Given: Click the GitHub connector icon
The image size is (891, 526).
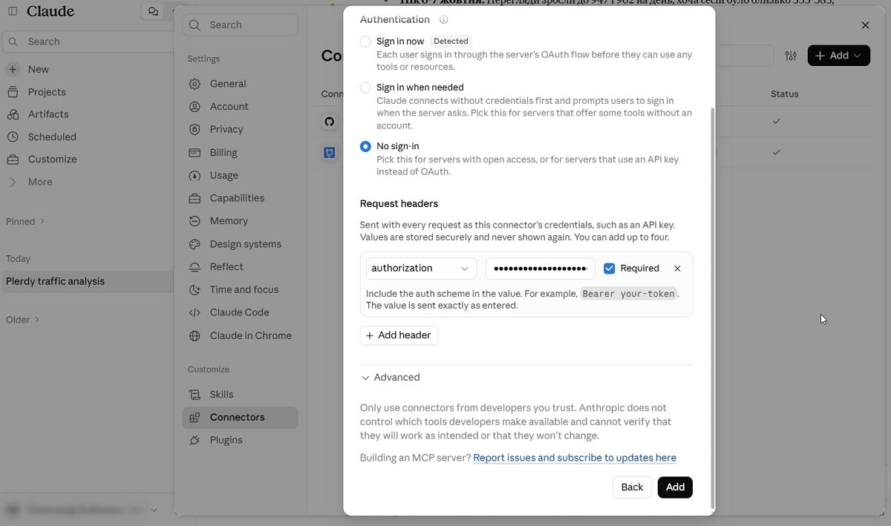Looking at the screenshot, I should [x=330, y=121].
